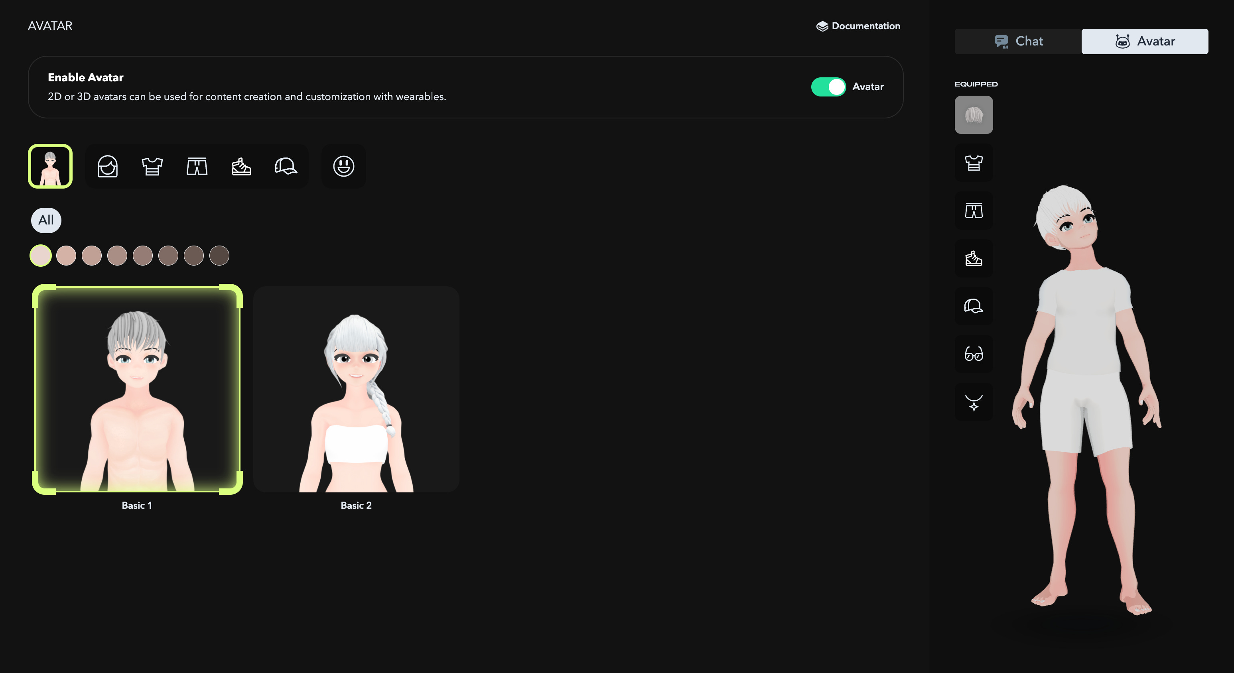This screenshot has width=1234, height=673.
Task: Select the body/avatar category icon
Action: [x=50, y=166]
